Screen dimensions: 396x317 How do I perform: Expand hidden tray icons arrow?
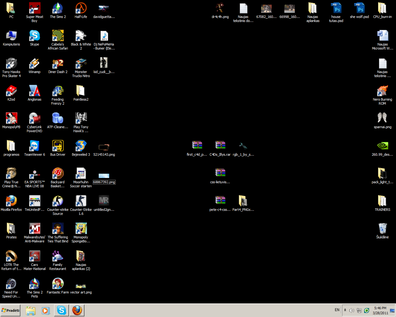click(345, 310)
